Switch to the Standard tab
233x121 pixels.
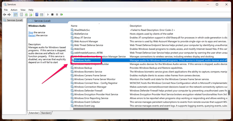(45, 113)
